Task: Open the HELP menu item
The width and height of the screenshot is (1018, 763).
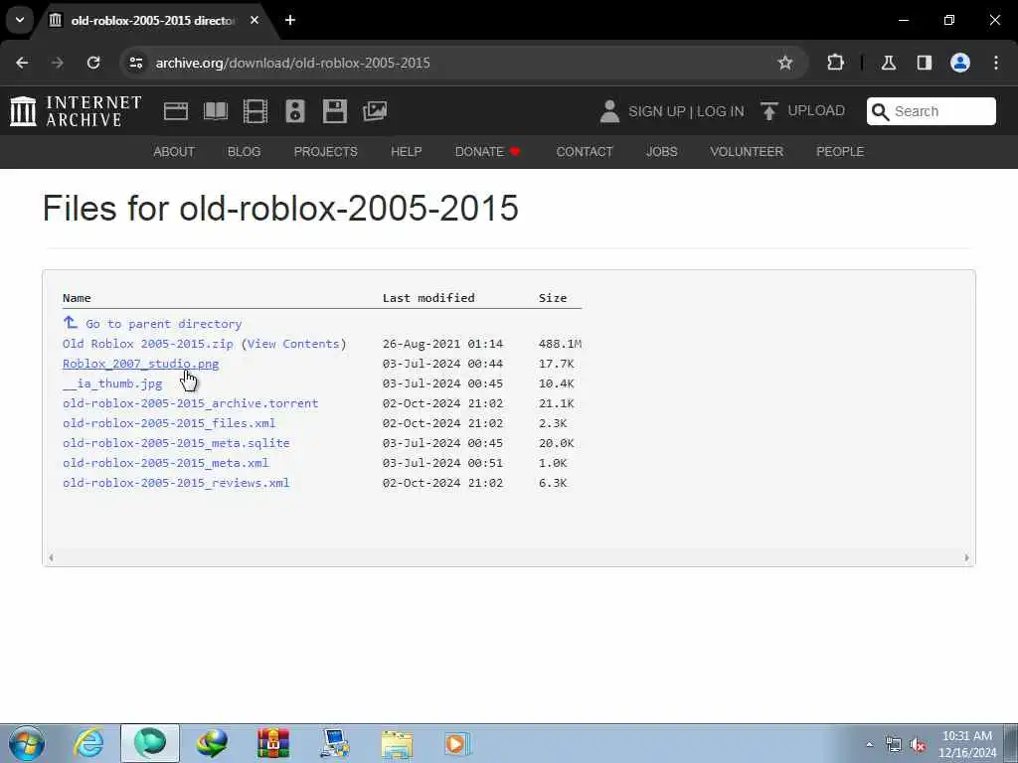Action: 406,151
